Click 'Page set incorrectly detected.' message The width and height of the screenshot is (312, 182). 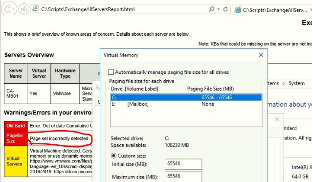pos(59,138)
